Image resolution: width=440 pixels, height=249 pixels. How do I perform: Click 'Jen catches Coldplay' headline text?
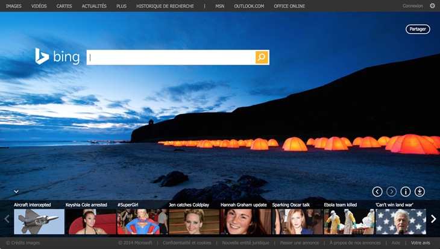pyautogui.click(x=189, y=205)
